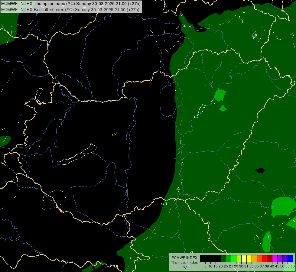Click legend tick value 33
The image size is (296, 272).
[x=252, y=266]
